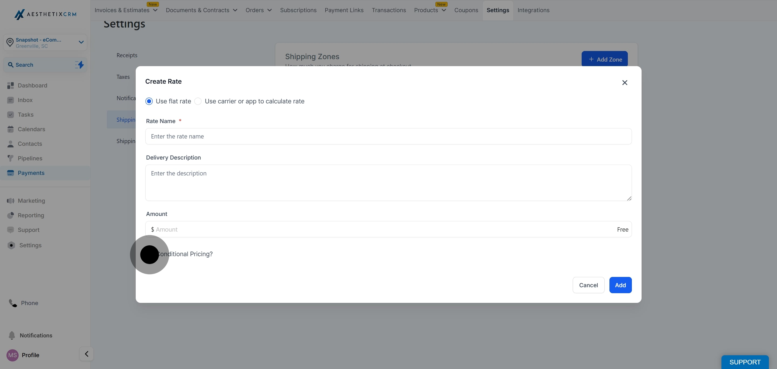Open the Transactions tab
Viewport: 777px width, 369px height.
pos(388,10)
